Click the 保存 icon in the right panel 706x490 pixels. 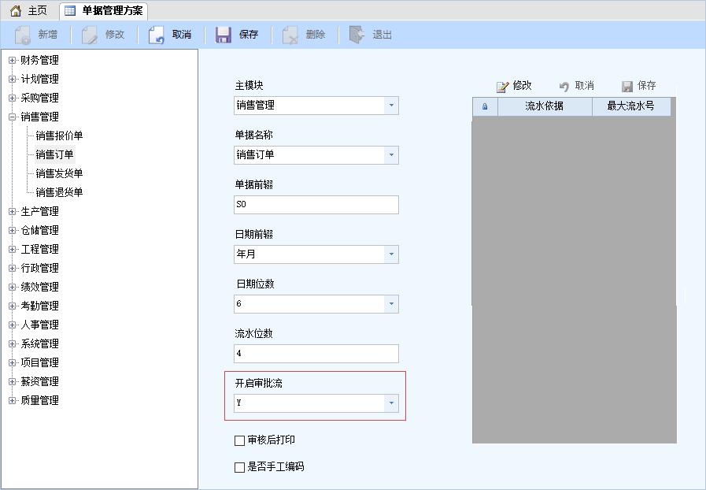[x=630, y=85]
